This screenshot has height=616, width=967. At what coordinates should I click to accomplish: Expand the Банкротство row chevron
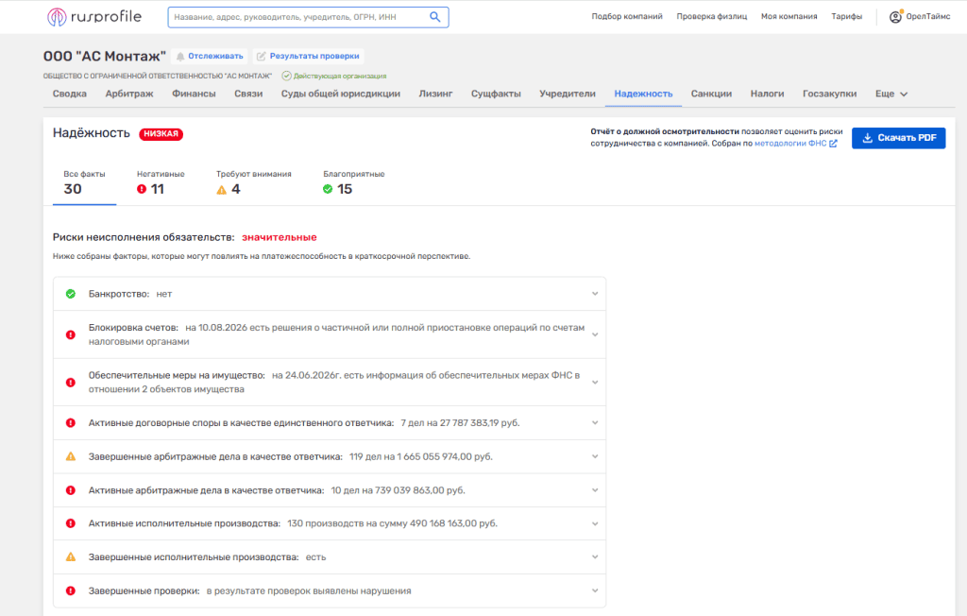[x=595, y=294]
